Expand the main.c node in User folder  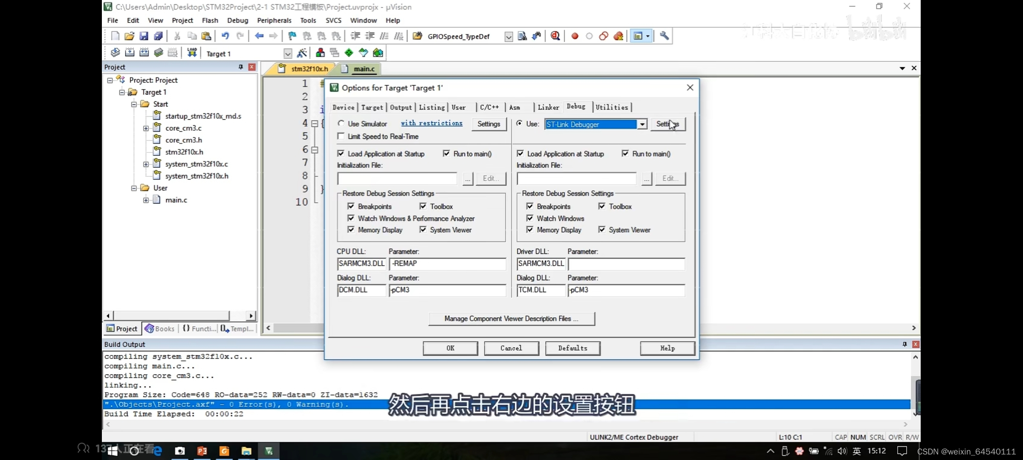(146, 200)
